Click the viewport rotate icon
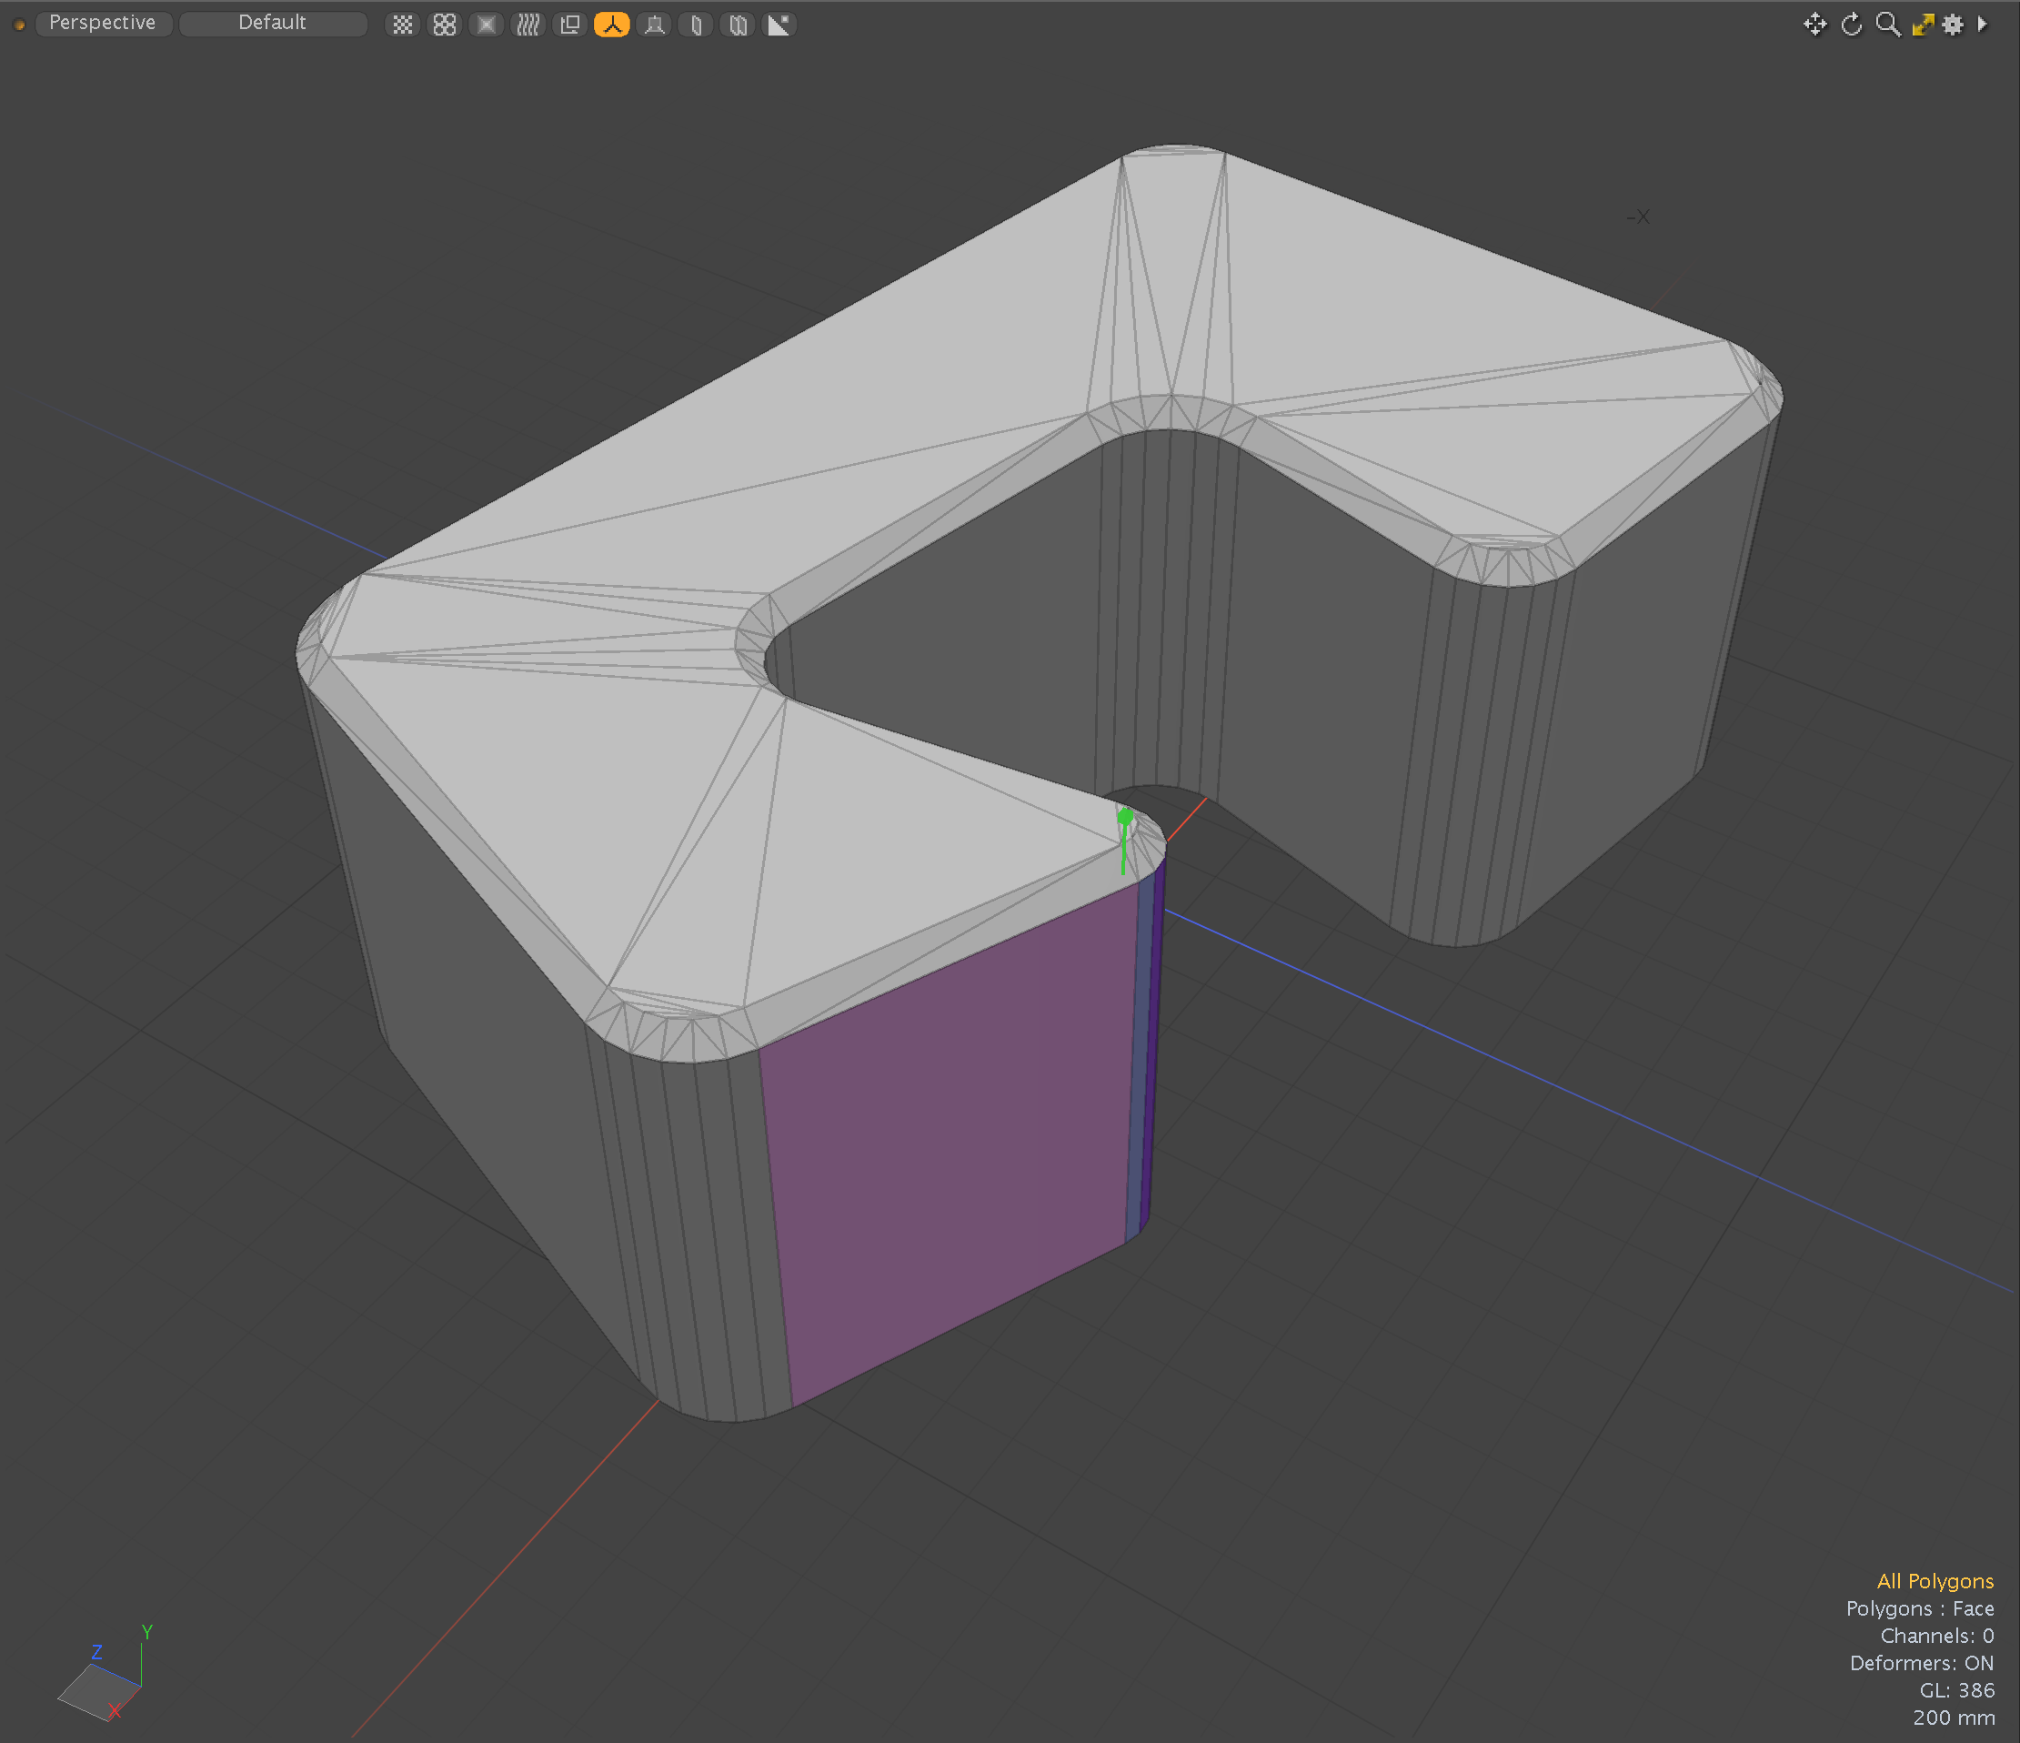Screen dimensions: 2020x1743 [1852, 25]
